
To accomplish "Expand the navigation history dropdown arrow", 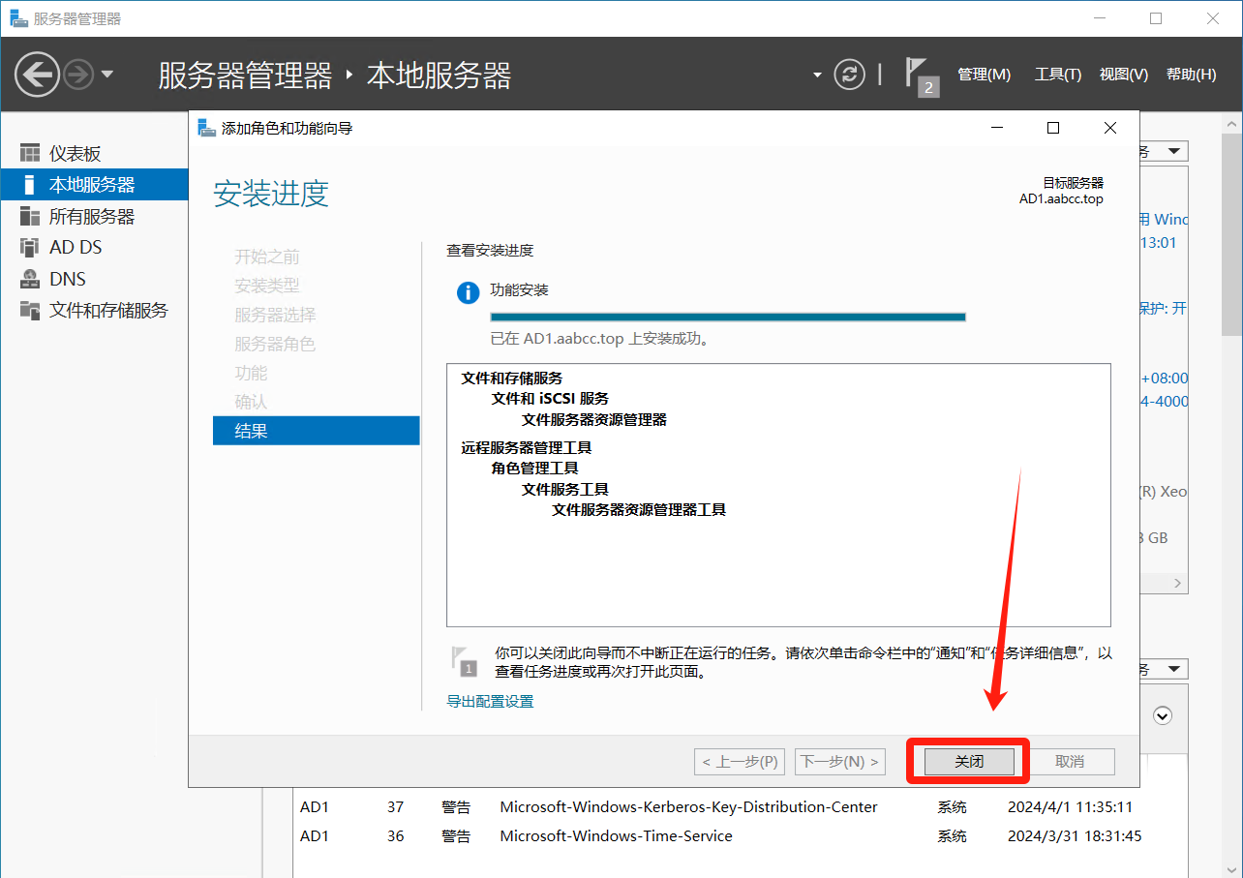I will click(107, 75).
